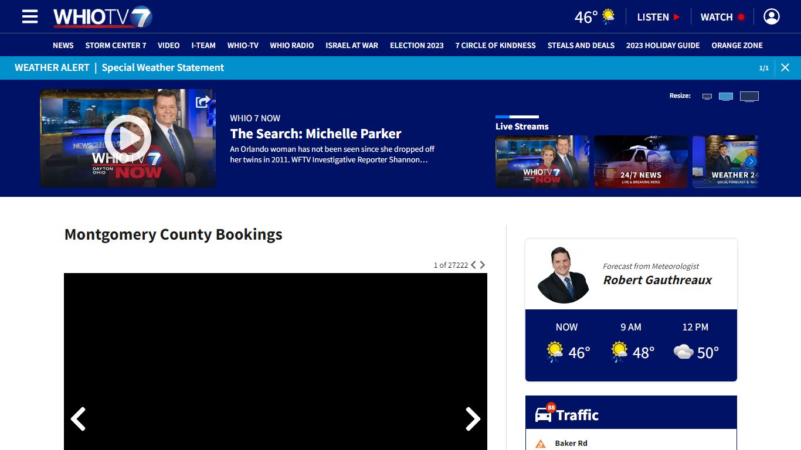Image resolution: width=801 pixels, height=450 pixels.
Task: Open STEALS AND DEALS page
Action: (x=581, y=45)
